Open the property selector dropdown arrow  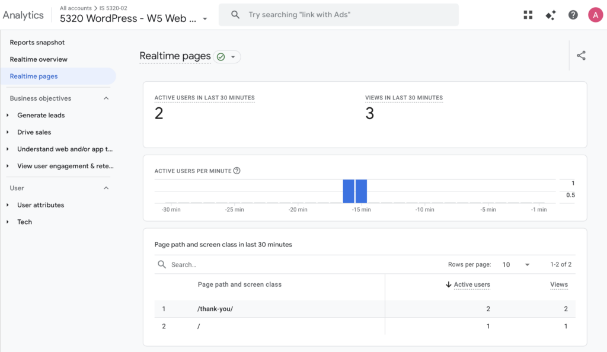pos(205,19)
